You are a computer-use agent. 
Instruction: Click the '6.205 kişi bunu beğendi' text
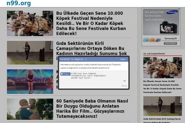click(84, 73)
